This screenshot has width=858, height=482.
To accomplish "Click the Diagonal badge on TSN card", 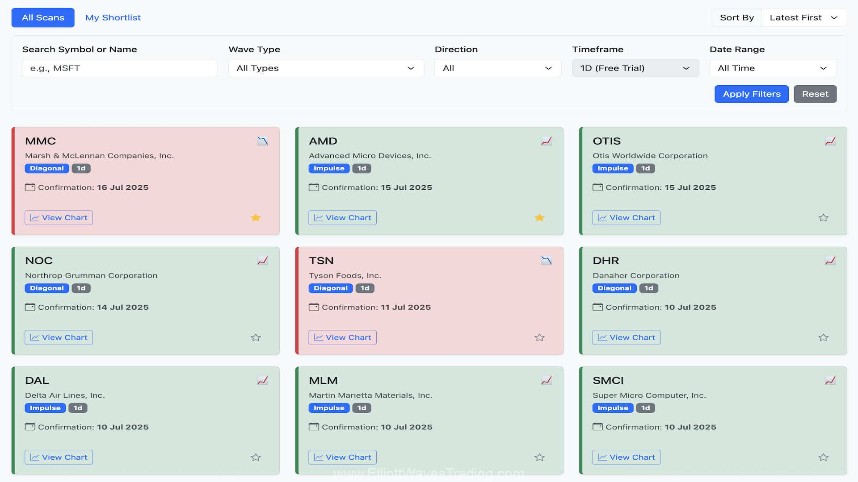I will tap(331, 288).
